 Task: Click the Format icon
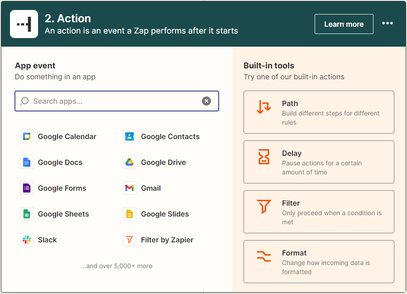click(264, 256)
